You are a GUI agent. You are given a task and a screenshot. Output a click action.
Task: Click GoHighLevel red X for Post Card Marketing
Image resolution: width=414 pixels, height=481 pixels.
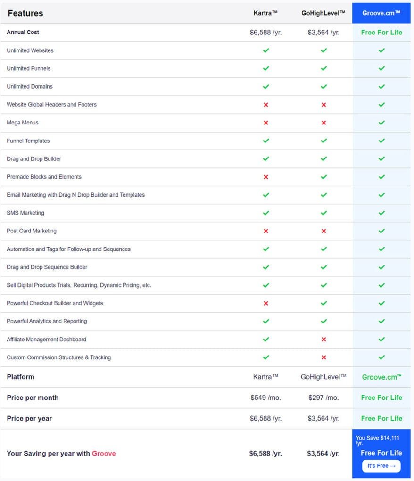tap(323, 231)
